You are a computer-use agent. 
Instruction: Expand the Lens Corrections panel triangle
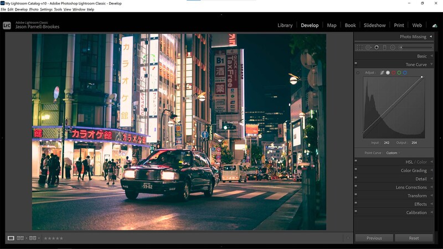coord(431,187)
